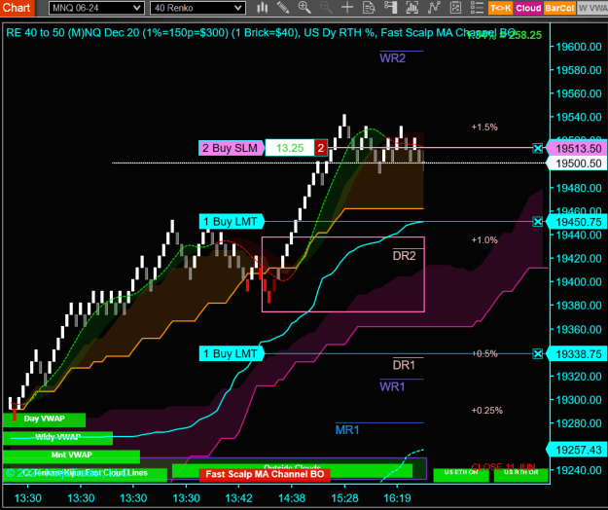Click the 13:42 time axis label

click(x=239, y=498)
